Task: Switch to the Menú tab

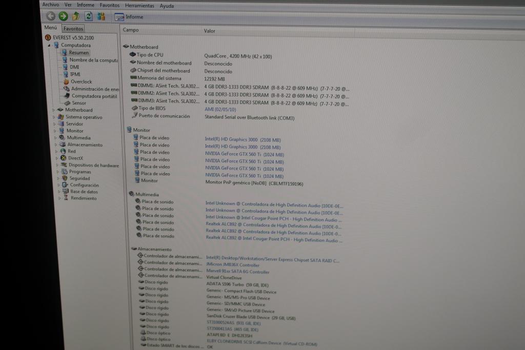Action: coord(51,28)
